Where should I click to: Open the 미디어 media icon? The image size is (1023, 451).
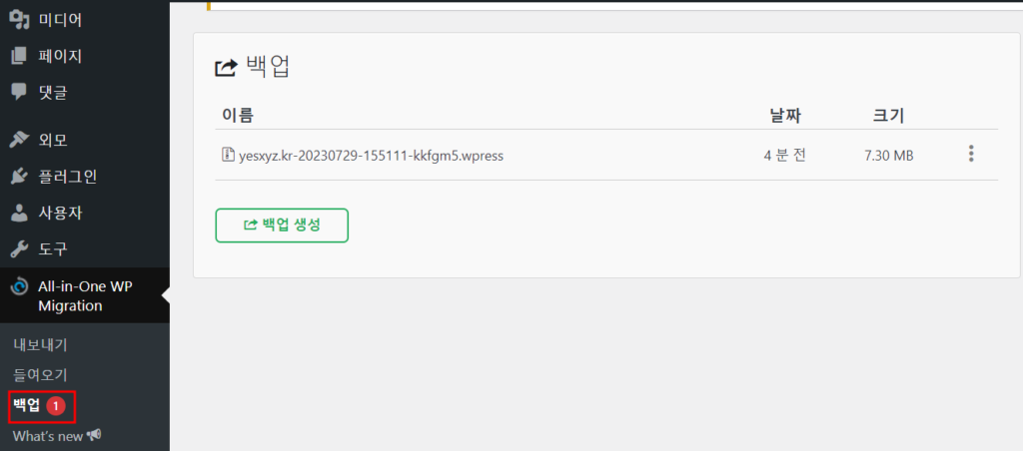(x=20, y=20)
